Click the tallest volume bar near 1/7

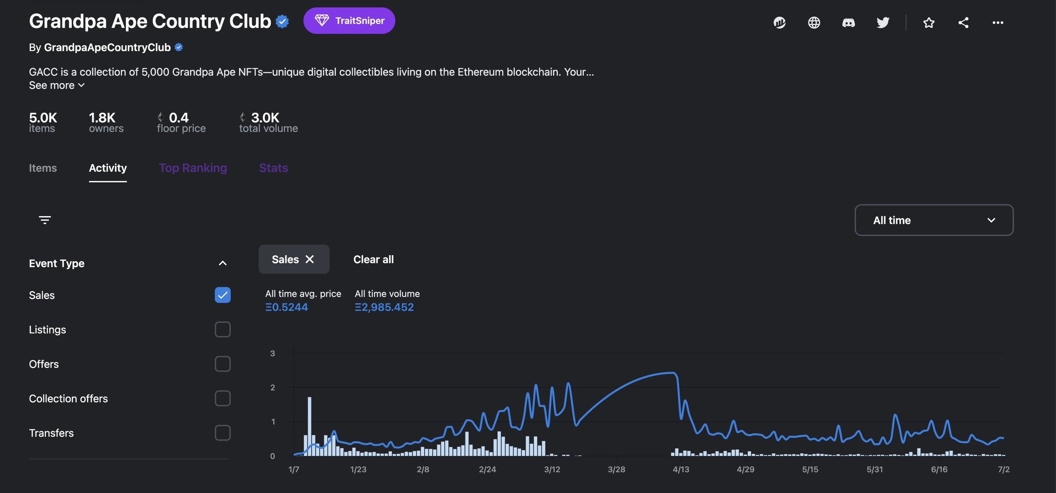coord(309,426)
